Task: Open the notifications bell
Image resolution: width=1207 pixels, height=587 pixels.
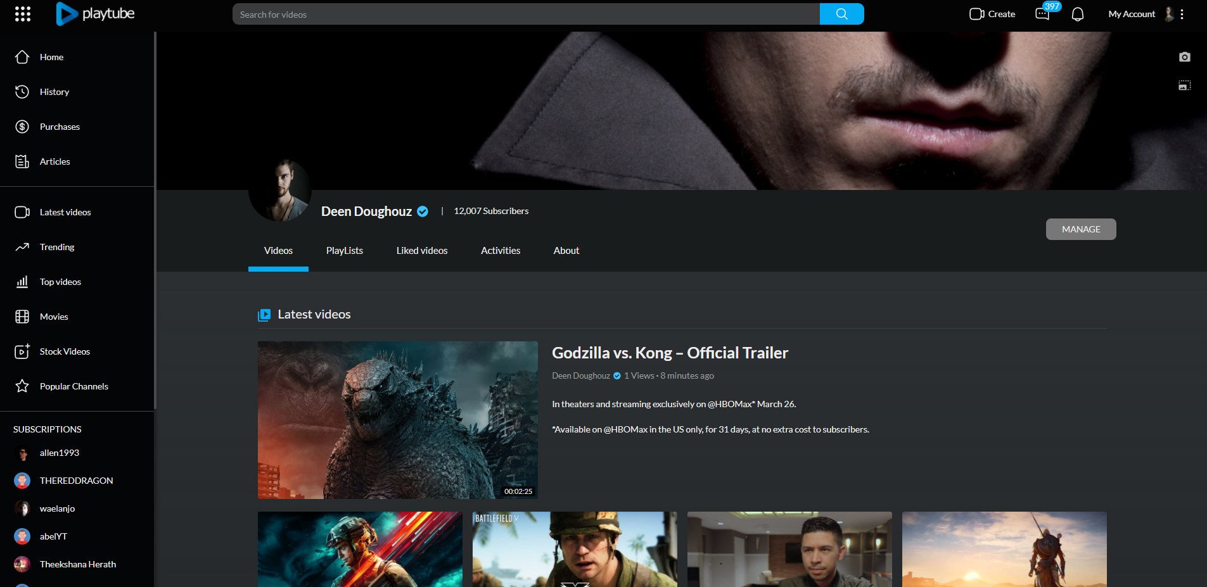Action: 1078,14
